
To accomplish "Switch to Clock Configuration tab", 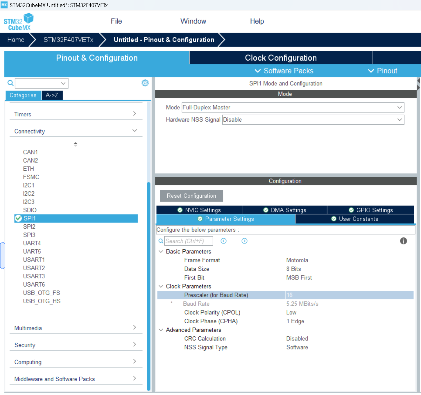I will tap(281, 58).
